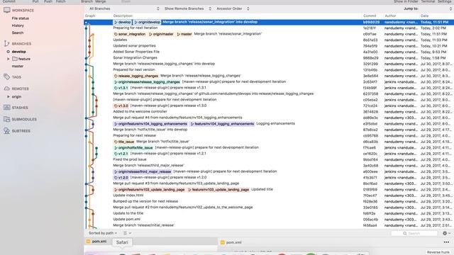The image size is (454, 255).
Task: Click the Commit column header
Action: click(370, 16)
